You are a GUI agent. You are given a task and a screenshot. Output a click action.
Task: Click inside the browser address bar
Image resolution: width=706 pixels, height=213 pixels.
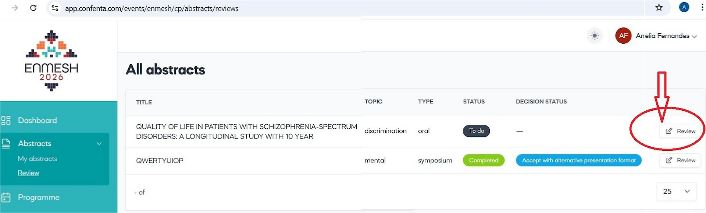[x=221, y=8]
